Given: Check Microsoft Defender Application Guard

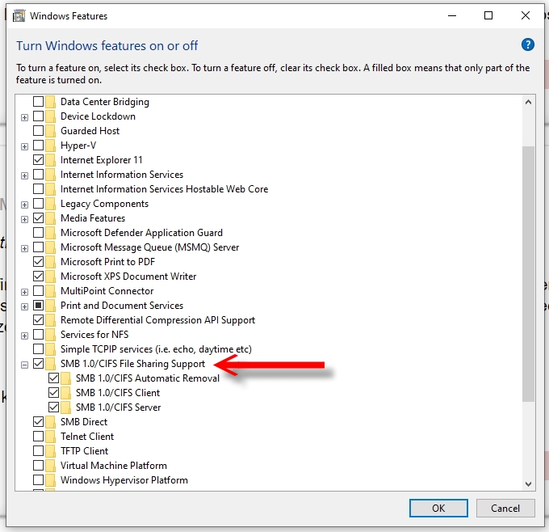Looking at the screenshot, I should (x=38, y=233).
